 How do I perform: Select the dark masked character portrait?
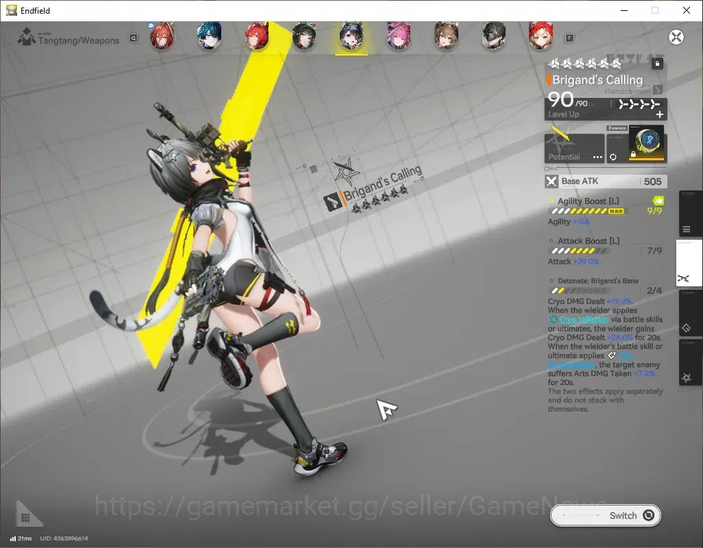(x=493, y=36)
